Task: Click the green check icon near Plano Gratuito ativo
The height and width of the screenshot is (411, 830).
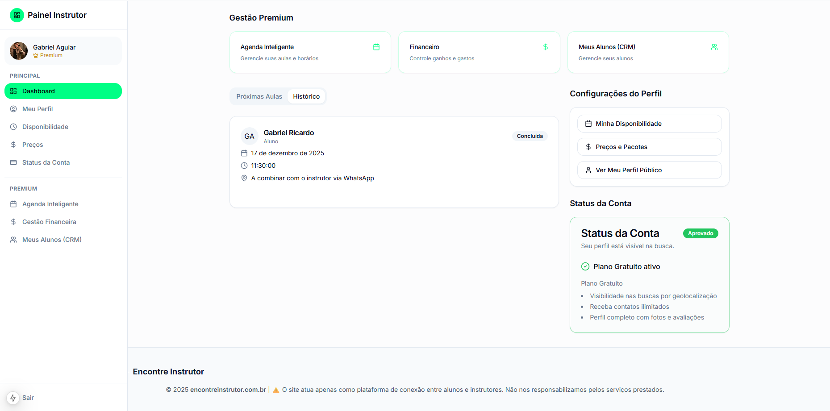Action: click(585, 266)
